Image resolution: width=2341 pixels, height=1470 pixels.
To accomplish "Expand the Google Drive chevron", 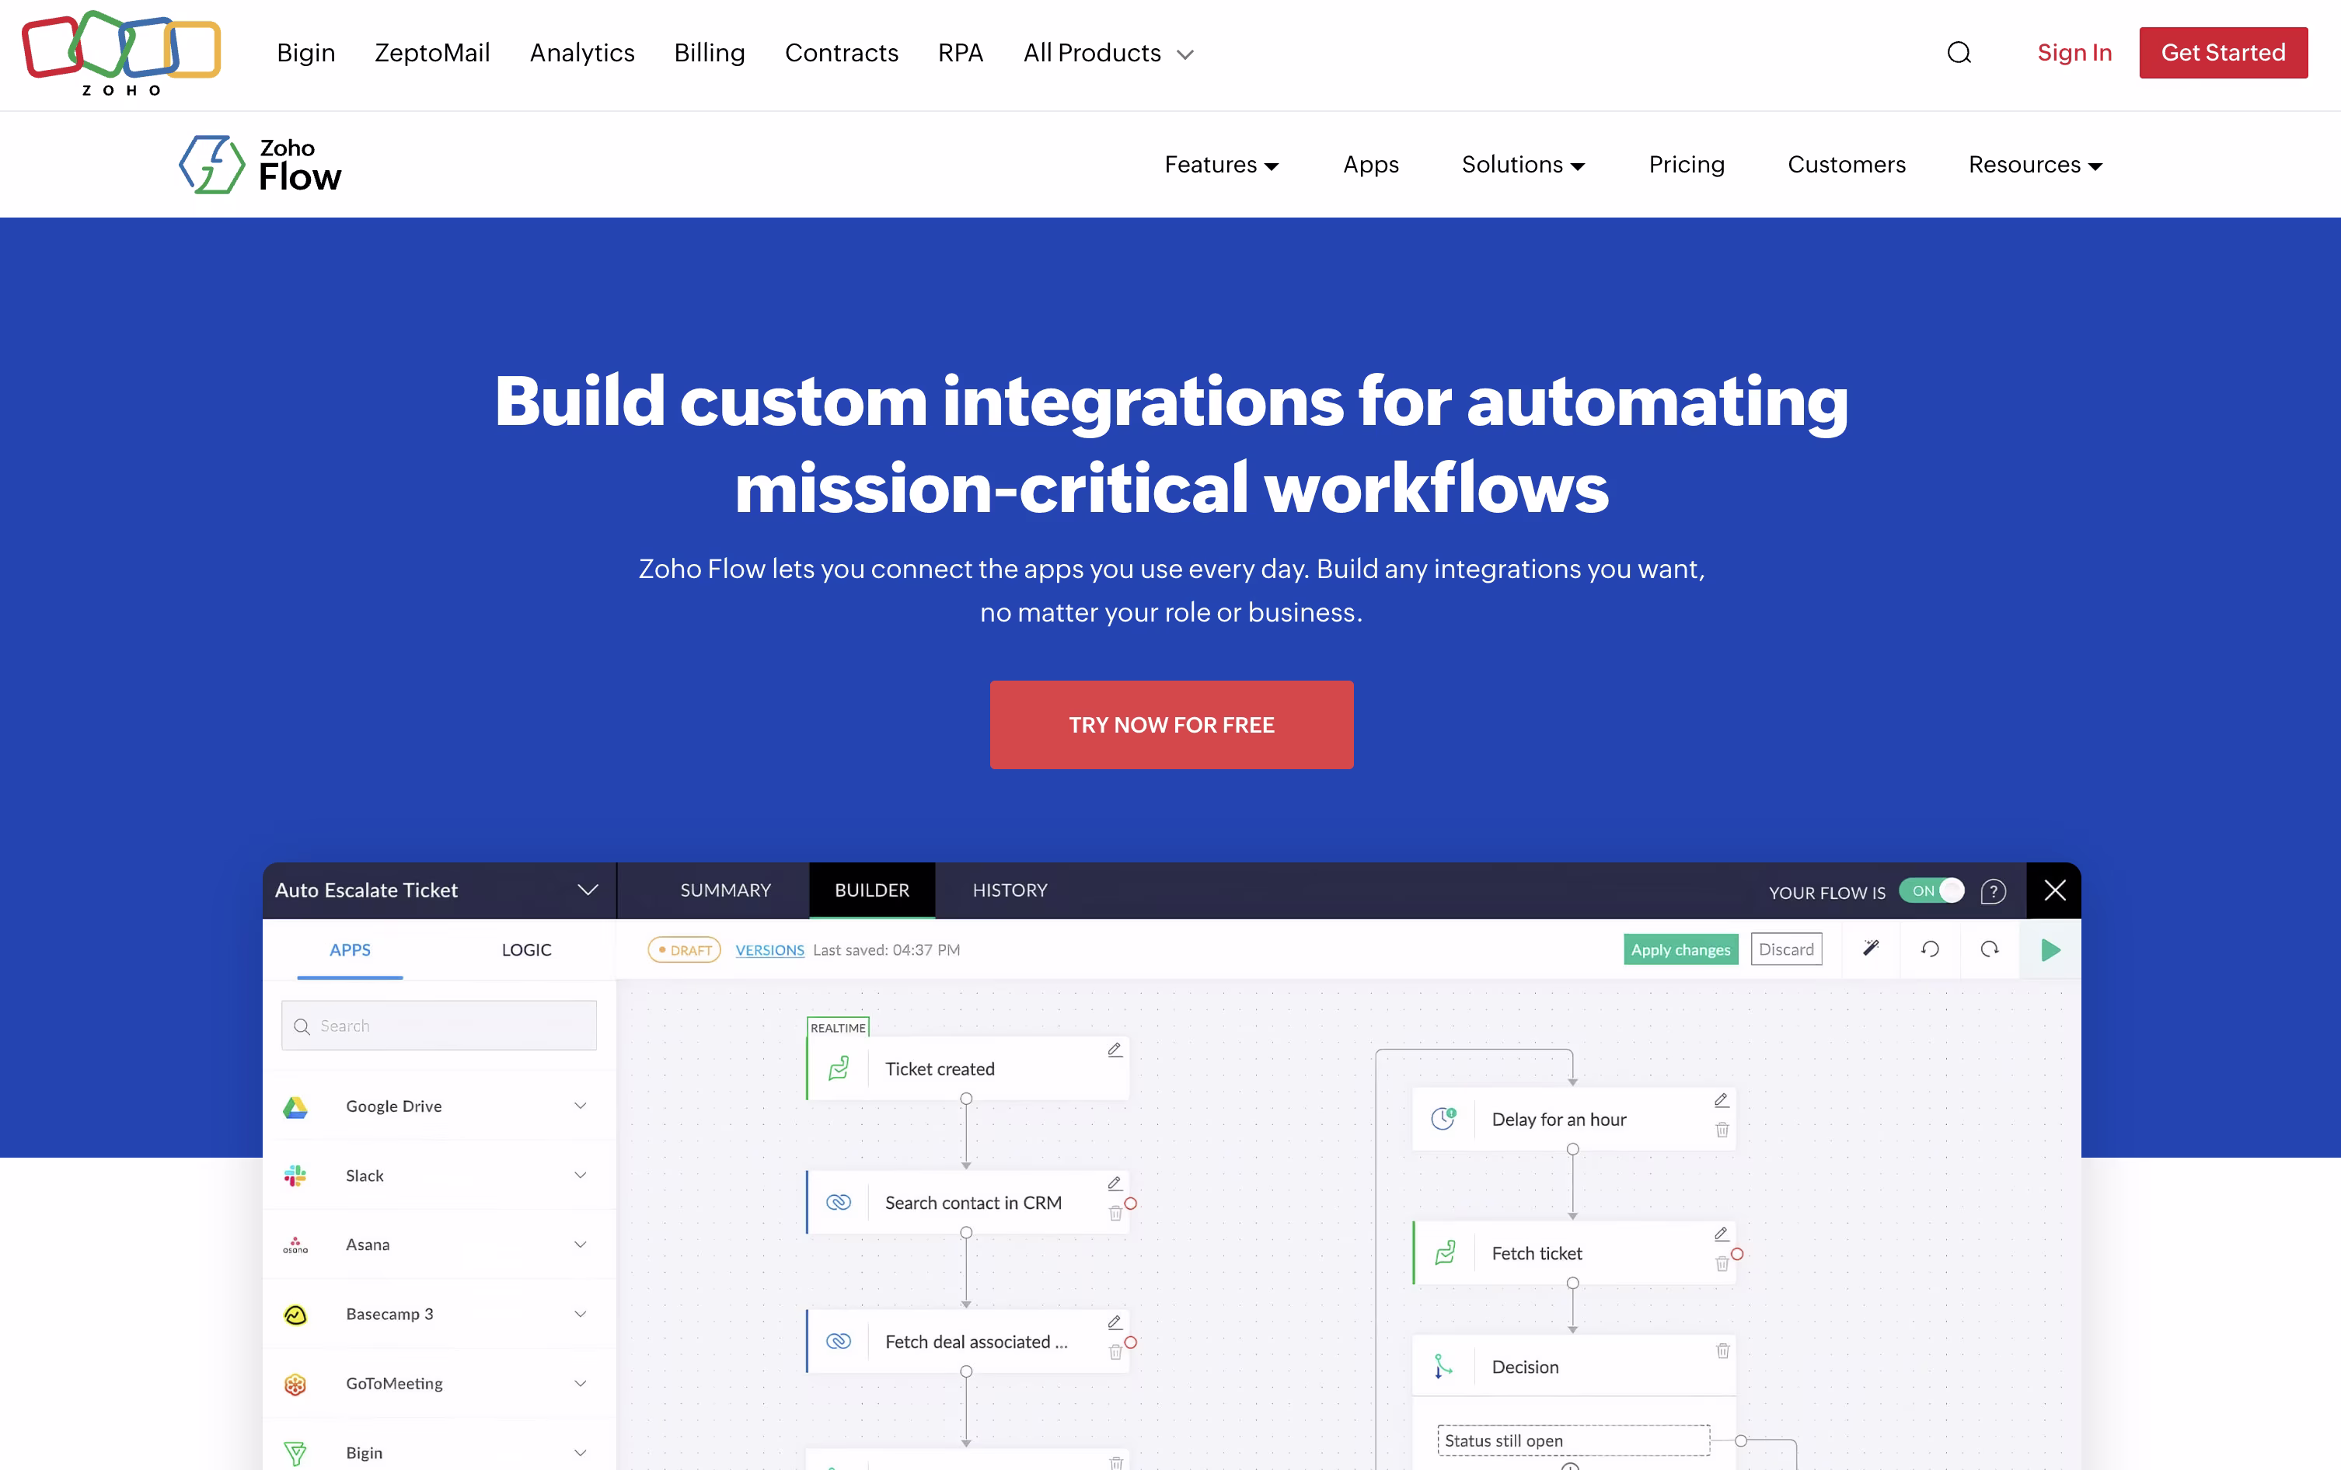I will [581, 1106].
